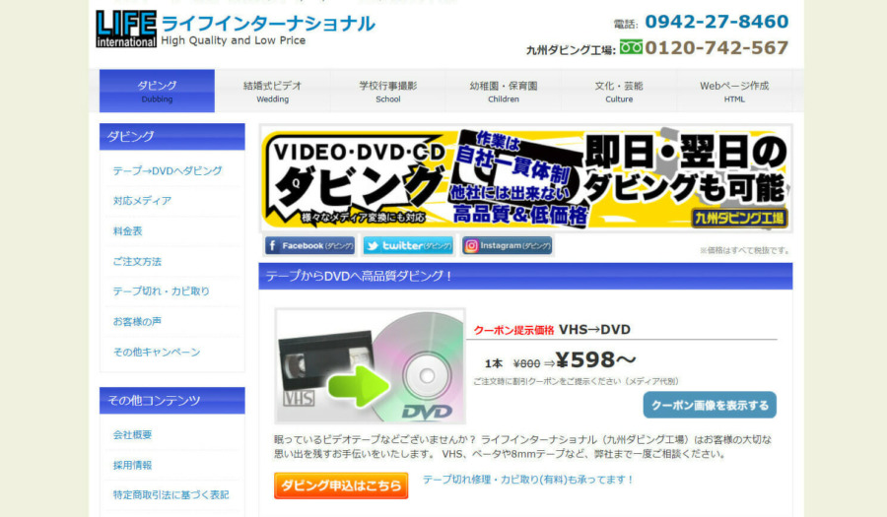Screen dimensions: 887x517
Task: Open テープ→DVDへダビング sidebar link
Action: (x=168, y=170)
